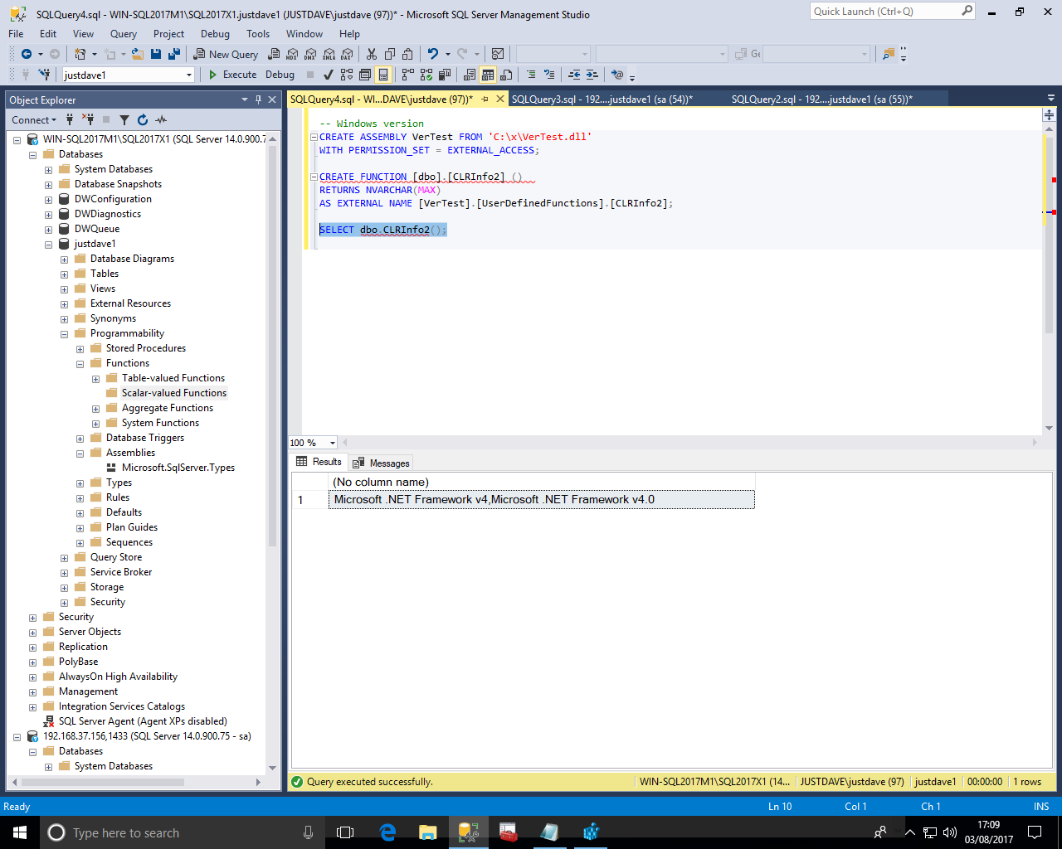Open the Query menu
Screen dimensions: 1062x849
click(123, 34)
